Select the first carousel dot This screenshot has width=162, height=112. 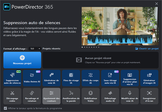click(x=82, y=47)
